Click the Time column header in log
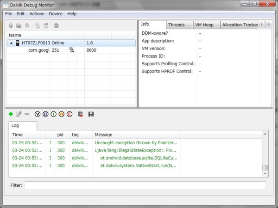Image resolution: width=278 pixels, height=208 pixels. click(28, 135)
